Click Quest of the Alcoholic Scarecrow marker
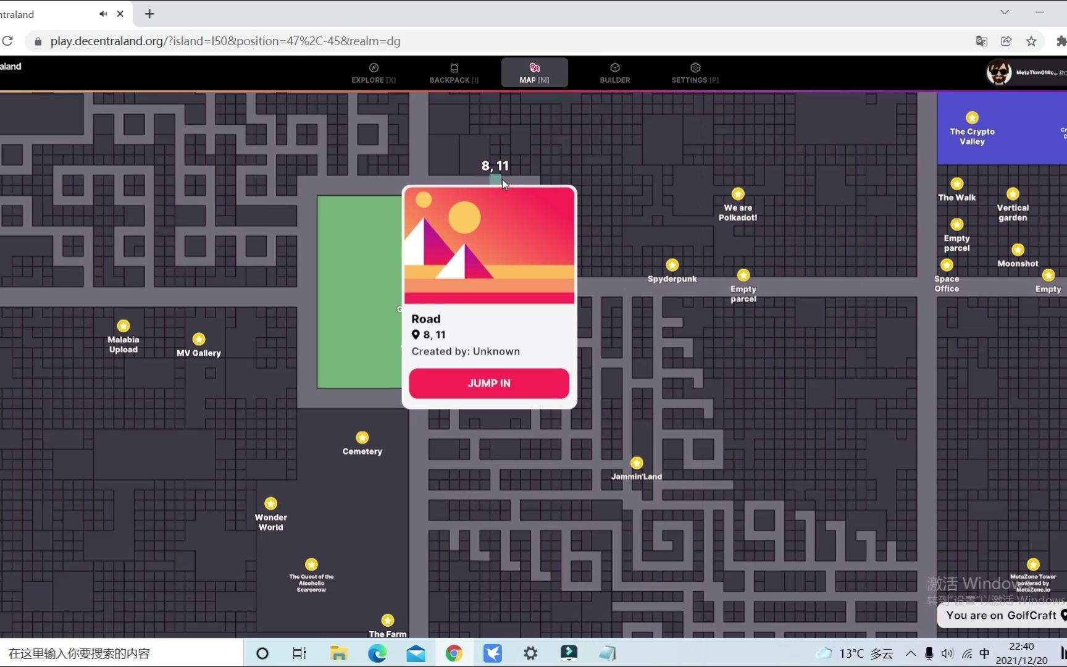Screen dimensions: 1067x667 pyautogui.click(x=311, y=564)
